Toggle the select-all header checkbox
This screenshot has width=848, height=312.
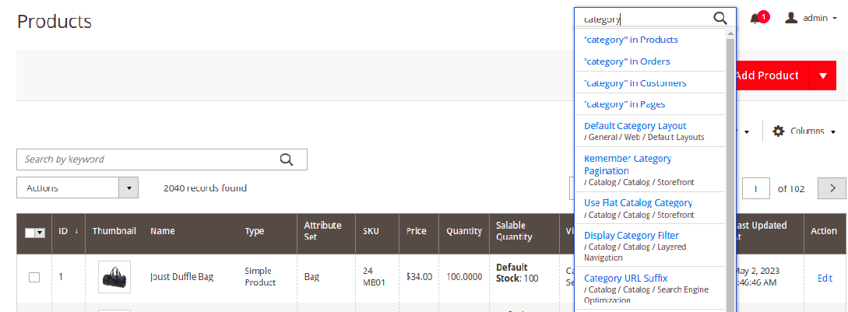(30, 232)
